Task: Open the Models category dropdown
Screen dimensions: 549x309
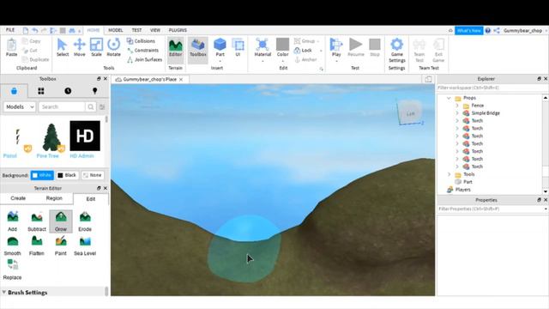Action: pyautogui.click(x=20, y=106)
